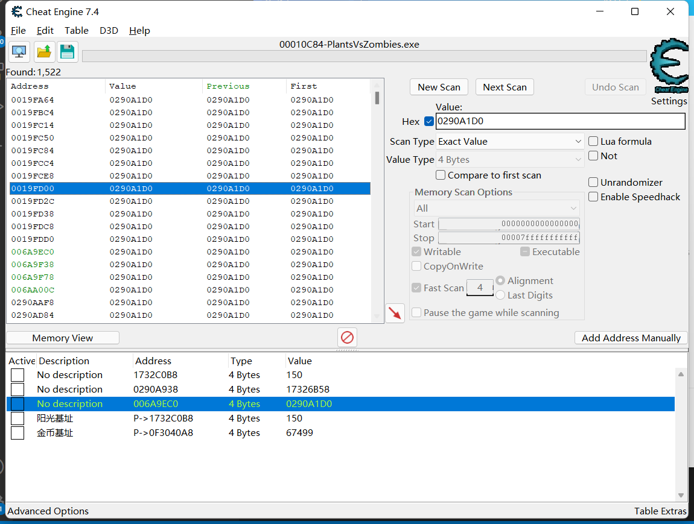This screenshot has width=694, height=524.
Task: Enable Lua formula checkbox
Action: pos(593,142)
